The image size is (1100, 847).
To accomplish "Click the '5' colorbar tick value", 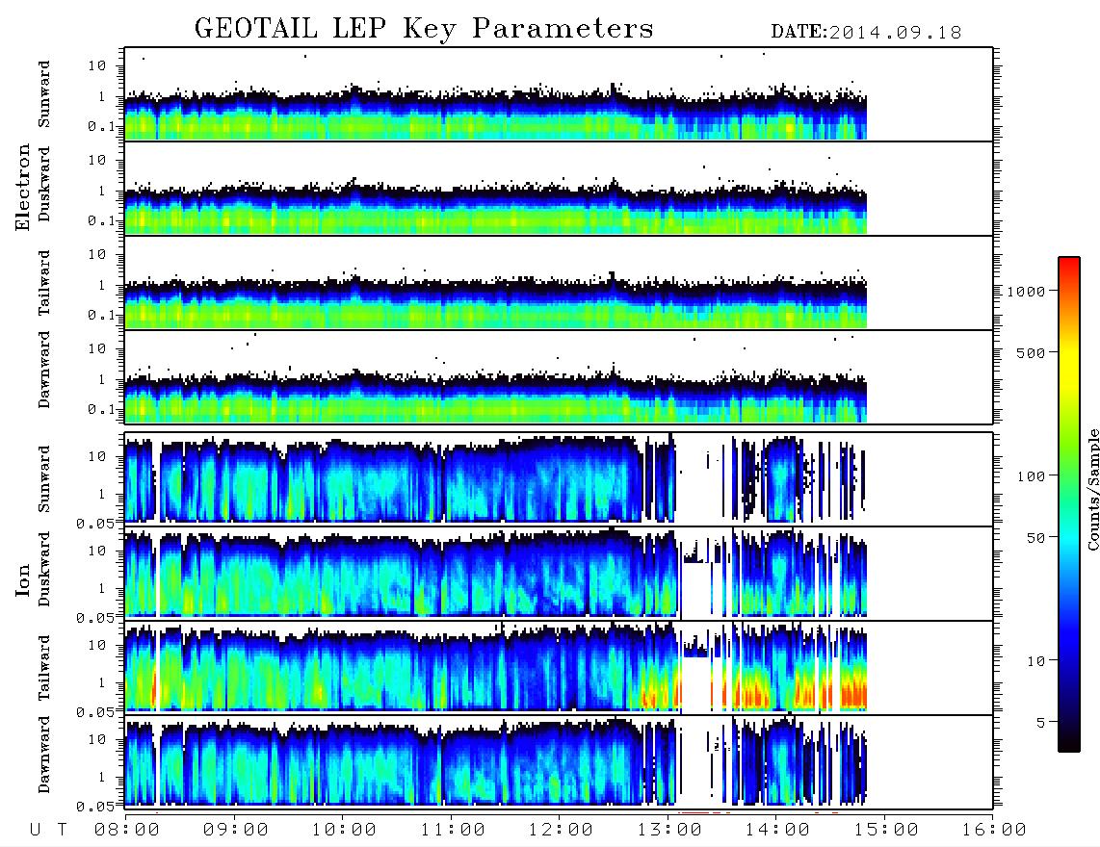I will click(1040, 723).
